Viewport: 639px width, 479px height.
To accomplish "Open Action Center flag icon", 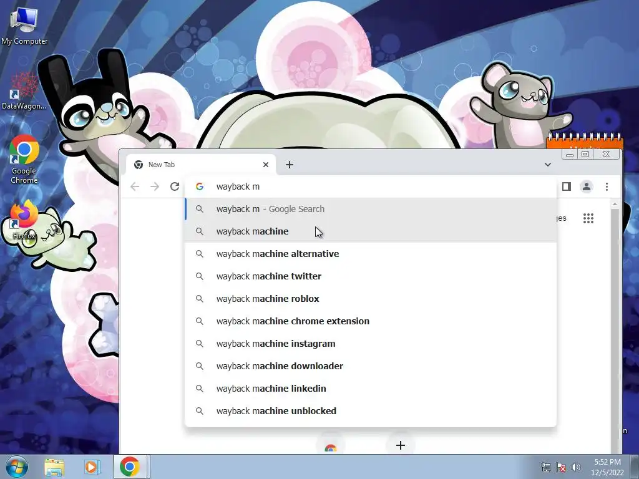I will (561, 467).
